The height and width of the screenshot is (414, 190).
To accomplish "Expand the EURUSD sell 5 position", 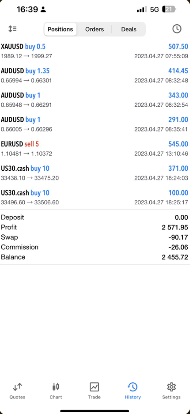I will coord(95,149).
